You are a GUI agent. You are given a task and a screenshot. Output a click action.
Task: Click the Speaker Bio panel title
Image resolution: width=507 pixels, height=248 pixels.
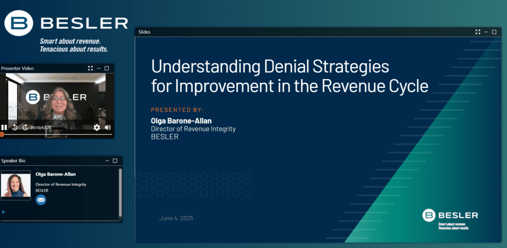tap(13, 161)
